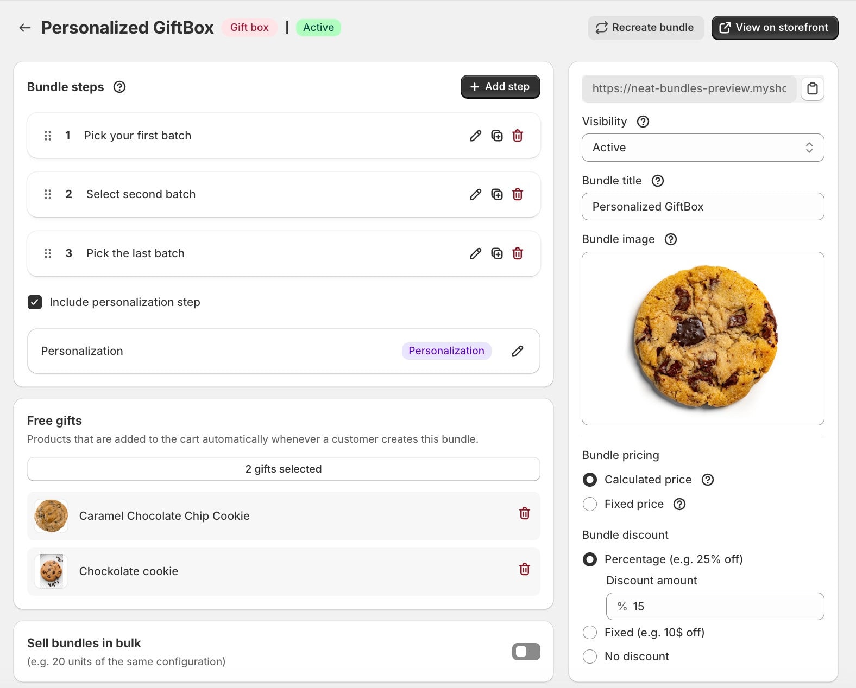Screen dimensions: 856x688
Task: Open help for Bundle image
Action: click(x=671, y=239)
